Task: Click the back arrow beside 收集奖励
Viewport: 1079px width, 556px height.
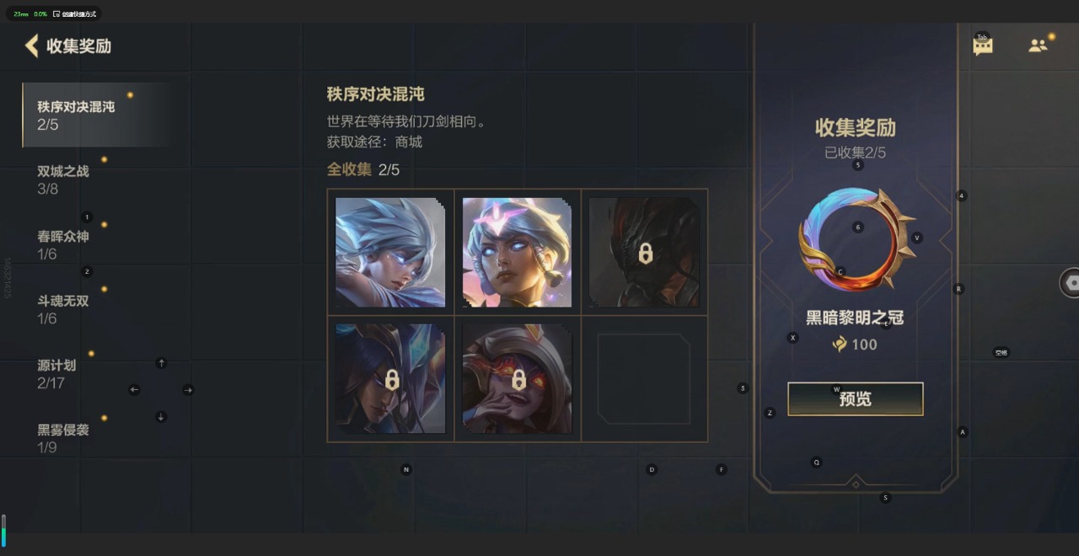Action: tap(32, 45)
